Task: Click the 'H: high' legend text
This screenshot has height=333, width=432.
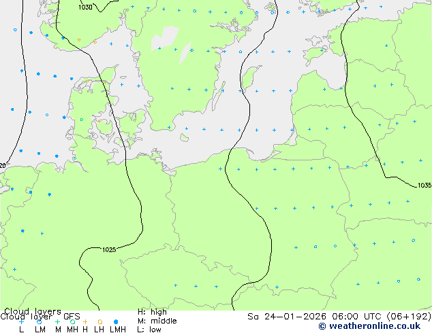Action: 152,312
